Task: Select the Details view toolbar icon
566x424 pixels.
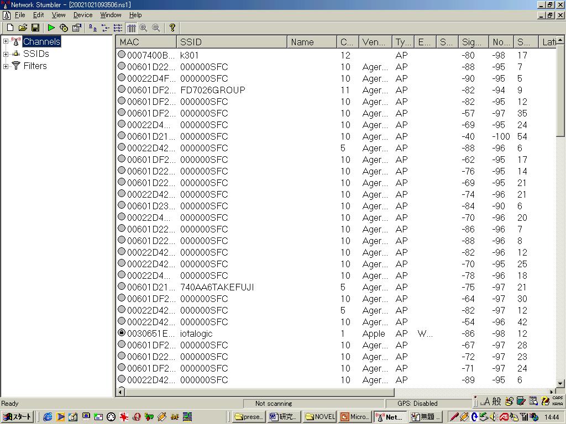Action: click(x=131, y=28)
